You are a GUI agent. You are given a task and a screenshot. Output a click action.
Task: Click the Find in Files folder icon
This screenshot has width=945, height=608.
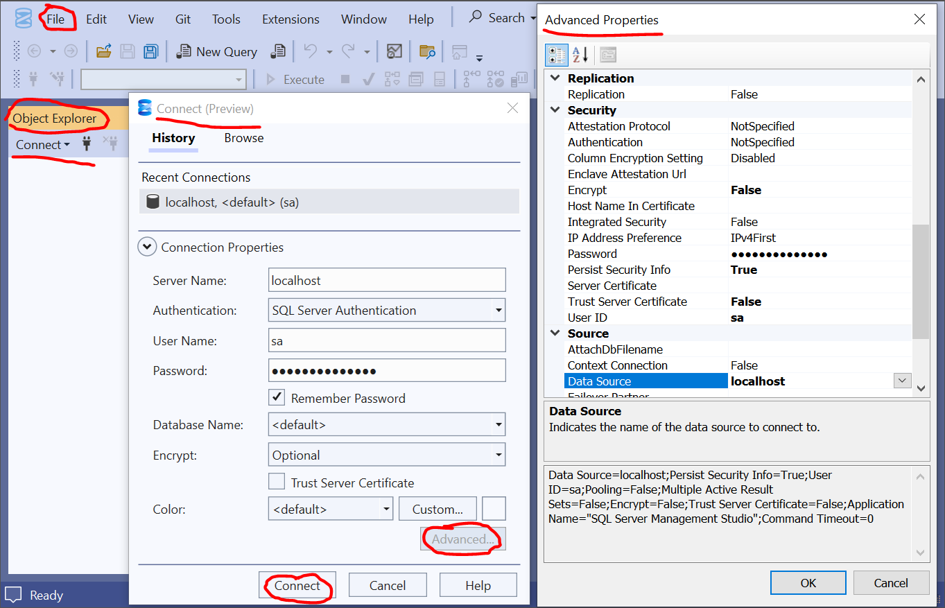(427, 51)
